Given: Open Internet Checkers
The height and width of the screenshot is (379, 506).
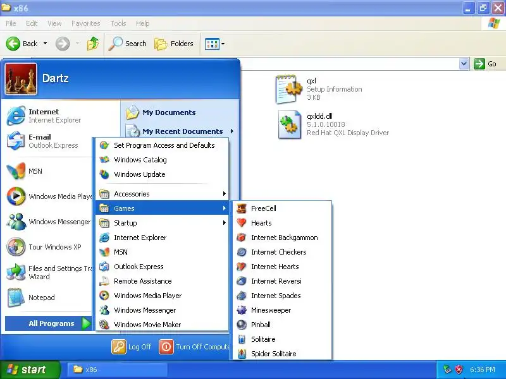Looking at the screenshot, I should [281, 251].
